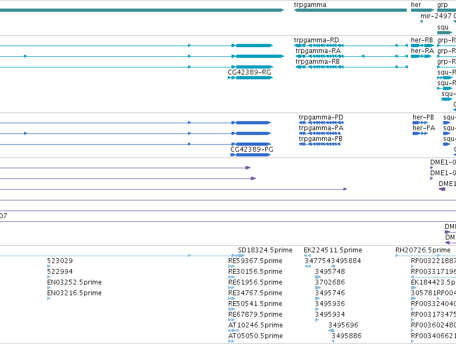
Task: Open the trpgamma-RB transcript label
Action: pos(318,62)
